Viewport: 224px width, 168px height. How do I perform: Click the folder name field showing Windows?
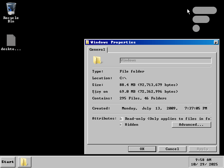pyautogui.click(x=165, y=60)
